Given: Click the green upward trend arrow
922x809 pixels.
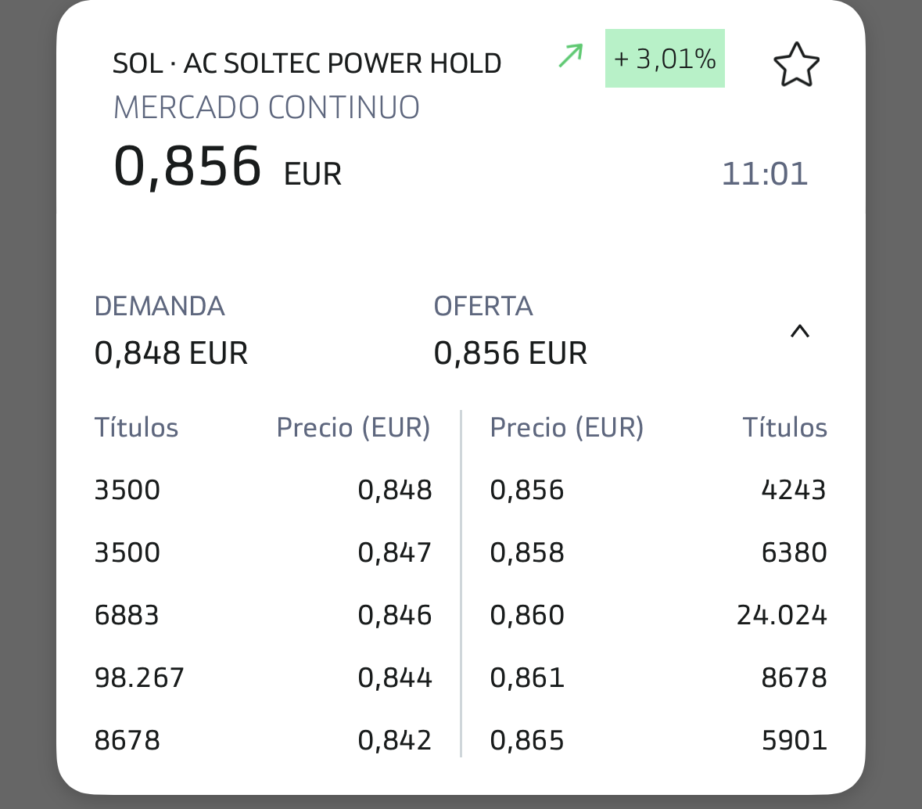Looking at the screenshot, I should [571, 56].
